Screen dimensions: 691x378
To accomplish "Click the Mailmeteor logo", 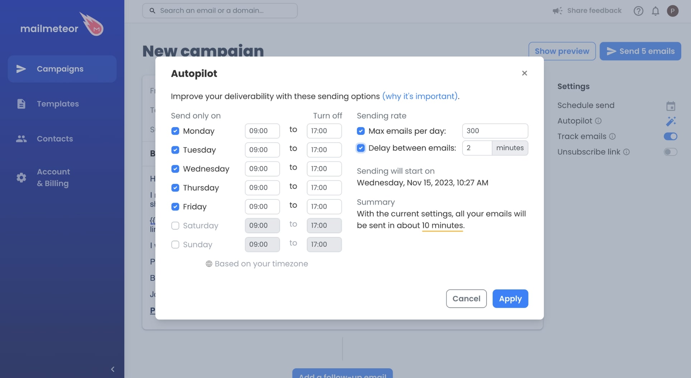I will 62,24.
